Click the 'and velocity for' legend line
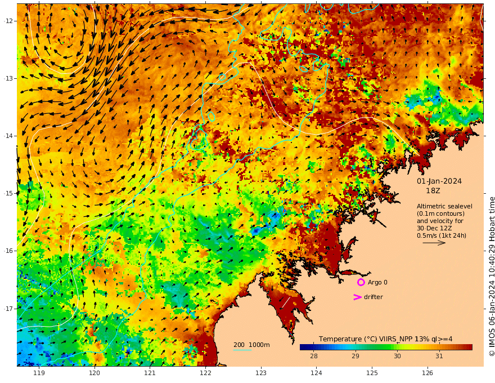This screenshot has width=495, height=383. point(440,221)
